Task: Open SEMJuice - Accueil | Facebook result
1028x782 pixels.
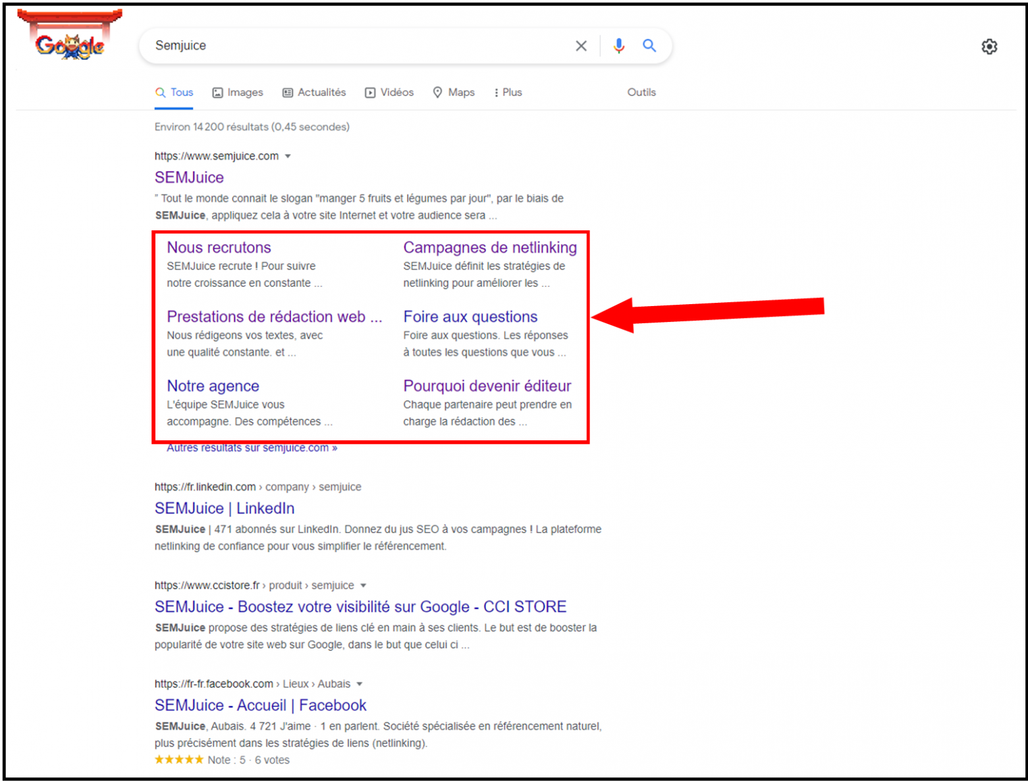Action: [260, 706]
